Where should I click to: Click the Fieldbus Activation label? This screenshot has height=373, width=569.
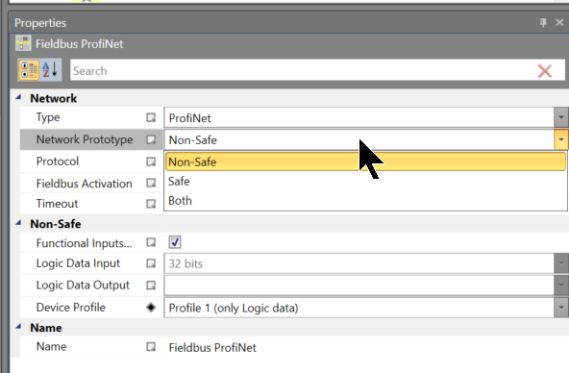(x=85, y=184)
